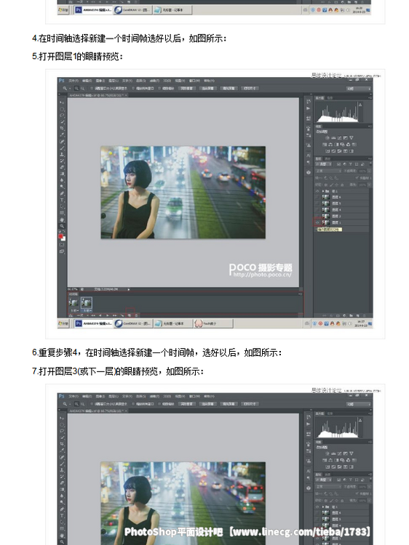Screen dimensions: 409x545
Task: Select Move tool in step-5 Photoshop screenshot
Action: coord(62,102)
